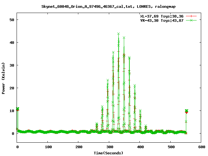Image resolution: width=208 pixels, height=156 pixels.
Task: Click y-axis tick label 40
Action: pos(12,43)
